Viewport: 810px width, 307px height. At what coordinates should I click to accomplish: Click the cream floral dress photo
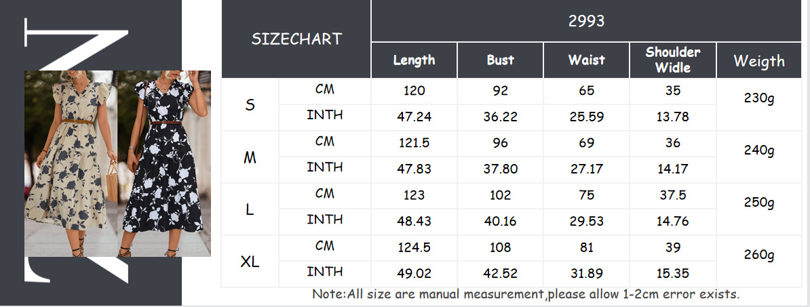pos(69,163)
